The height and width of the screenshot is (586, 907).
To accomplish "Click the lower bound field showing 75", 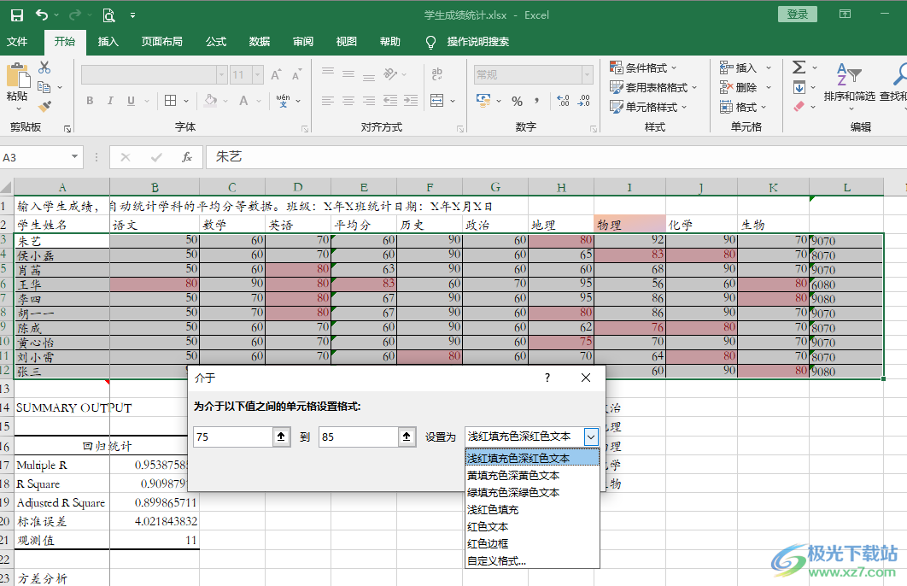I will click(233, 437).
